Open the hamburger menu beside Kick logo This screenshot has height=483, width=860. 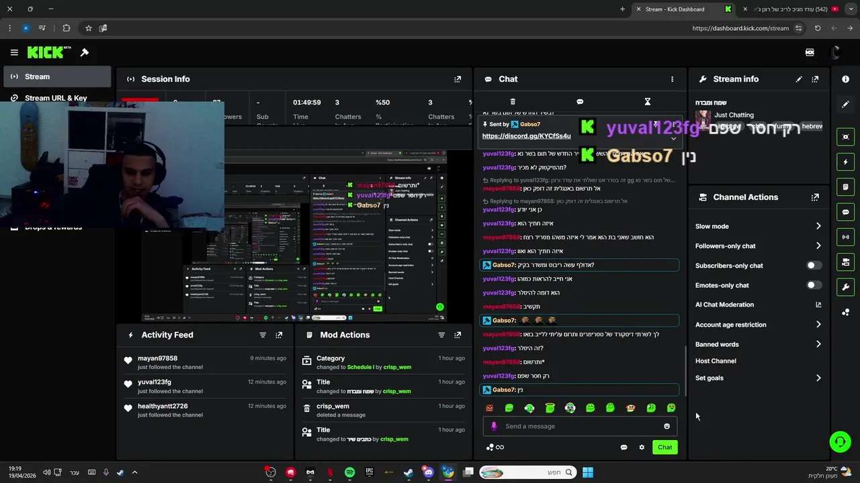(x=14, y=52)
